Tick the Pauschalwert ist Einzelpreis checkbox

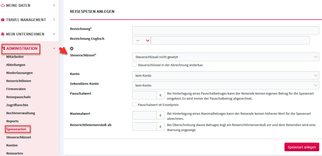coord(134,104)
